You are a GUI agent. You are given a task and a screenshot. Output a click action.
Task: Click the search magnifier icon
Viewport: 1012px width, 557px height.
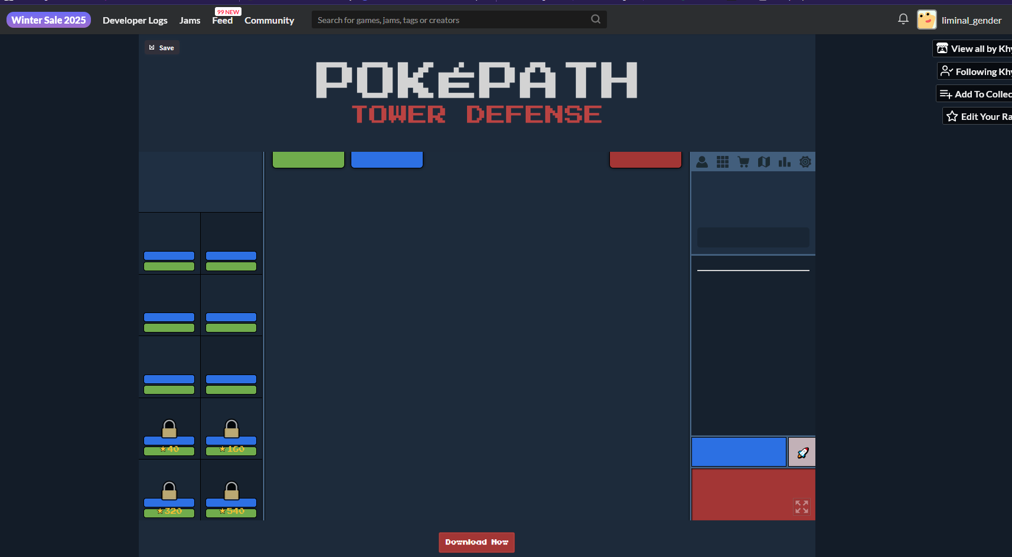coord(596,19)
